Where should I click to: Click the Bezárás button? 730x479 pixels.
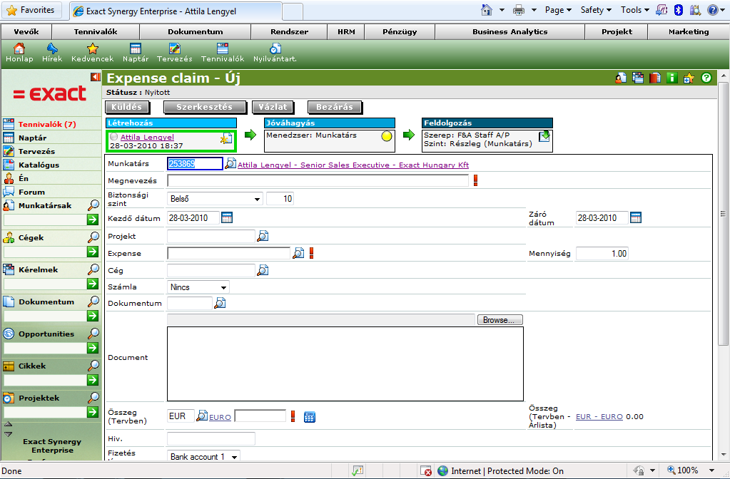click(335, 107)
